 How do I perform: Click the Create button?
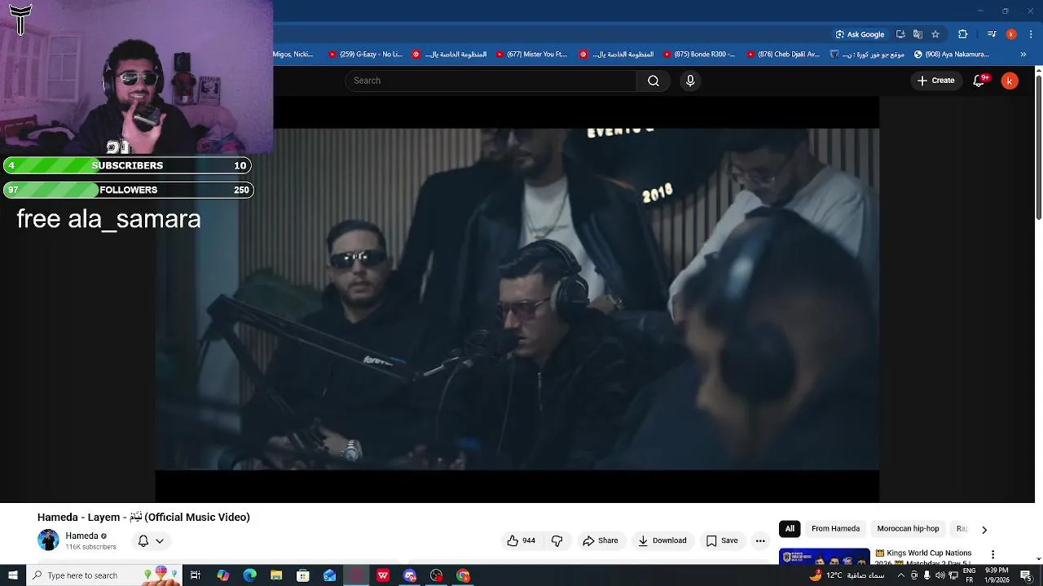(x=935, y=81)
